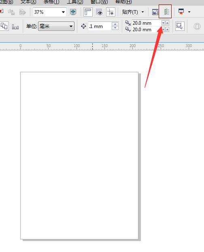Click the 0.1 mm nudge distance field

tap(100, 26)
